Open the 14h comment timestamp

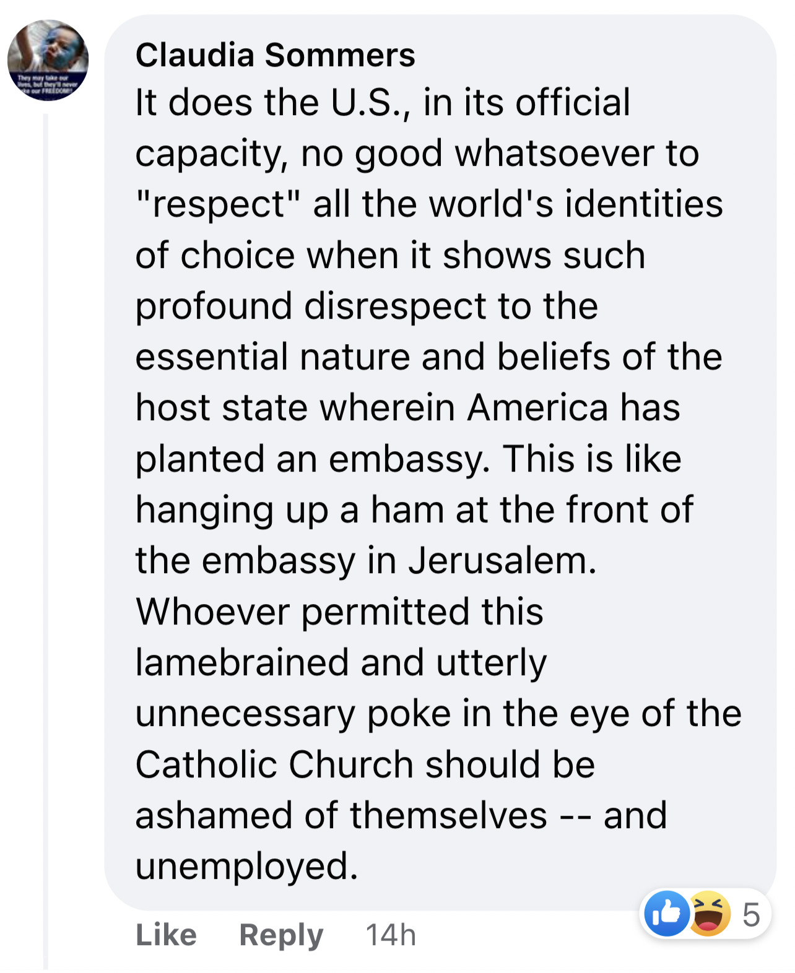click(x=391, y=935)
